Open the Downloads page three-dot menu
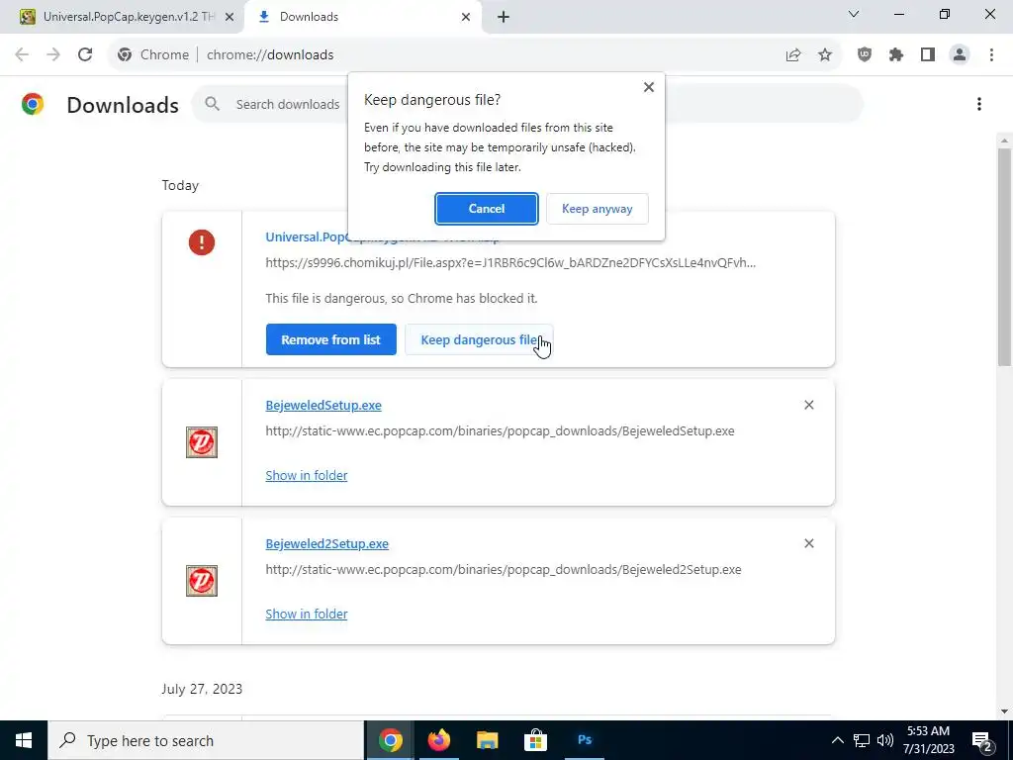 point(978,104)
